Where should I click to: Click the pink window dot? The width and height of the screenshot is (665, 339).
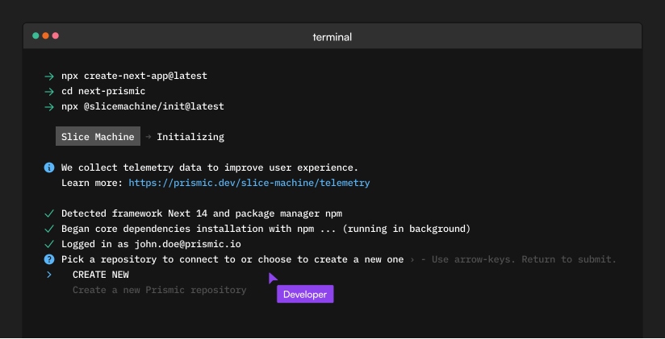click(x=55, y=35)
